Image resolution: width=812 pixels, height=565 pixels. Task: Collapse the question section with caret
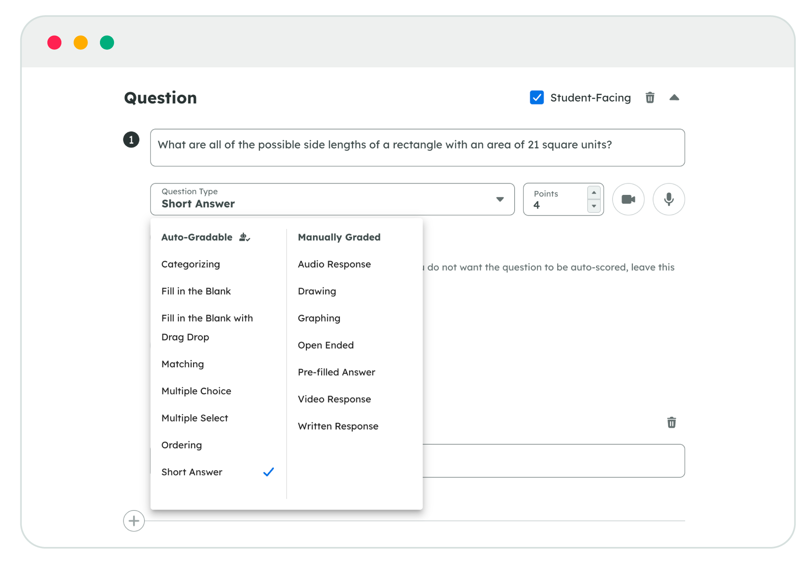coord(674,97)
